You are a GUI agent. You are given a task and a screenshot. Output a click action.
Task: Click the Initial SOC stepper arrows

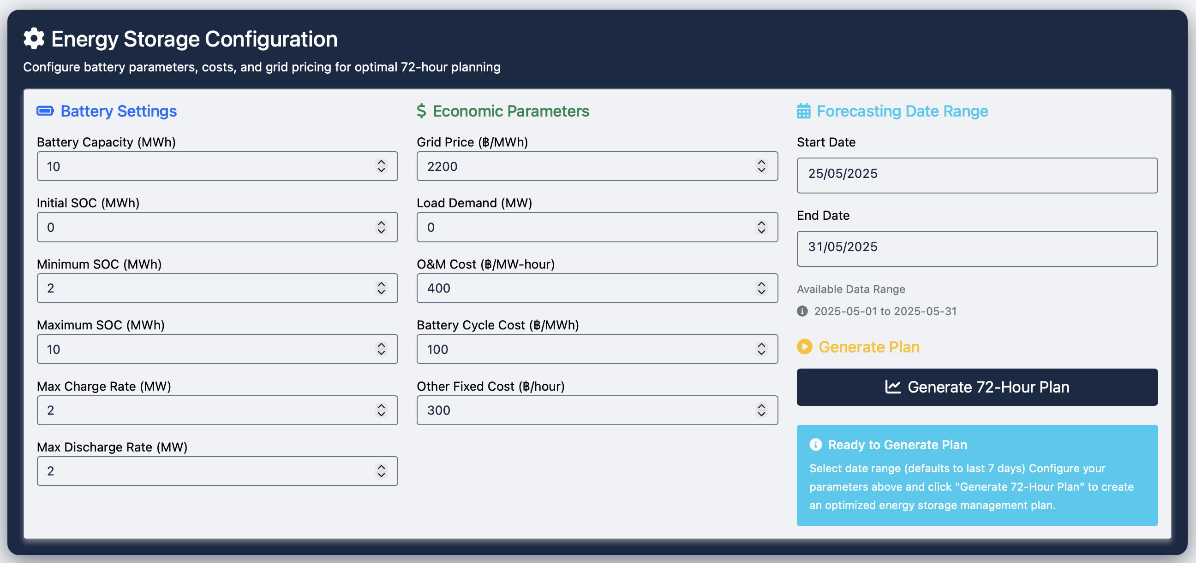tap(381, 227)
